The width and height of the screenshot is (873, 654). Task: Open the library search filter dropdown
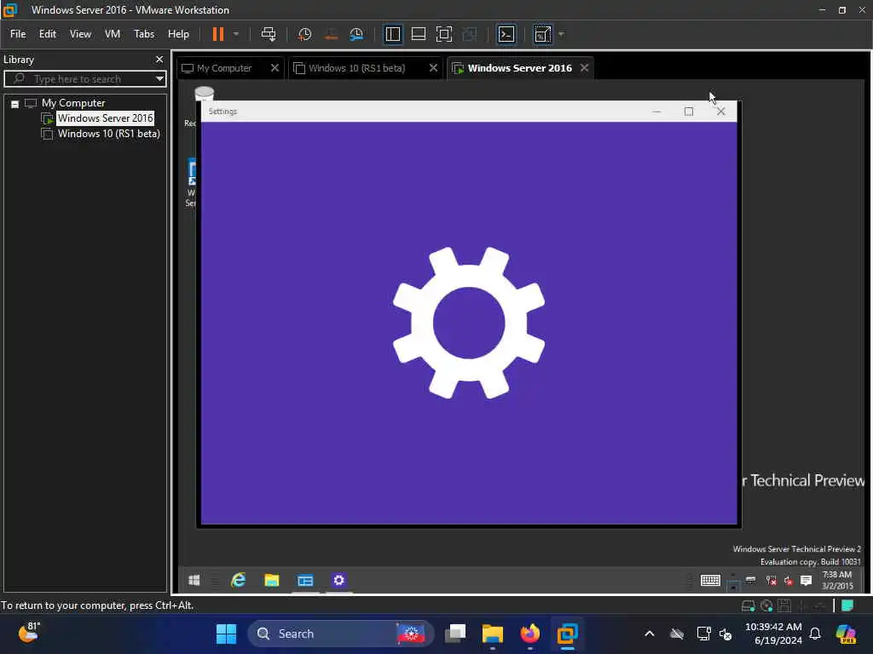[x=159, y=79]
